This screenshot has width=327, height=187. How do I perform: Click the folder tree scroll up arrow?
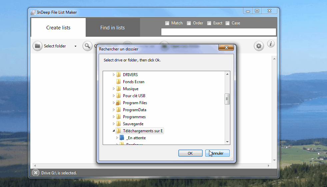coord(227,74)
